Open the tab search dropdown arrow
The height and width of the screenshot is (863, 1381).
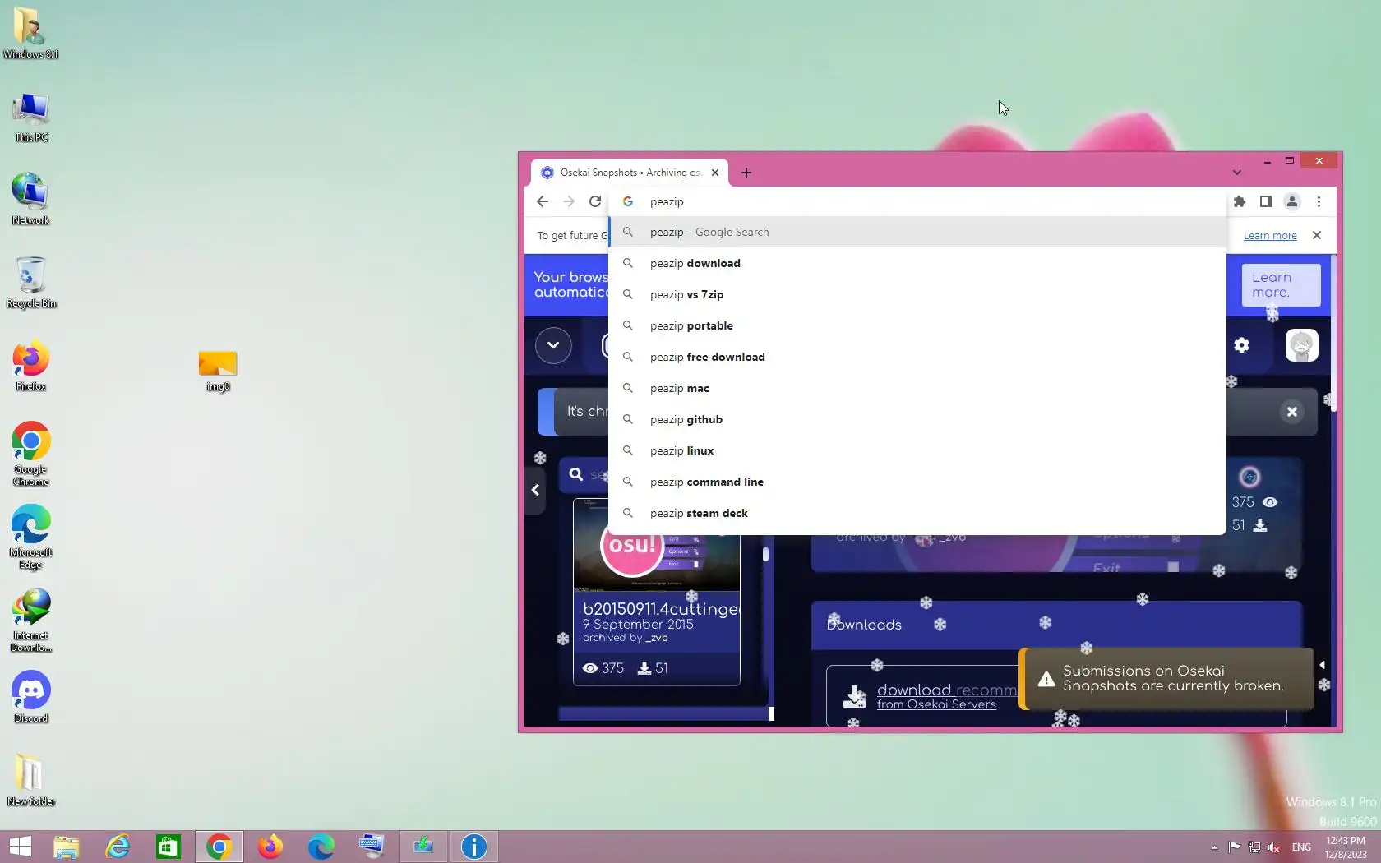[1236, 173]
